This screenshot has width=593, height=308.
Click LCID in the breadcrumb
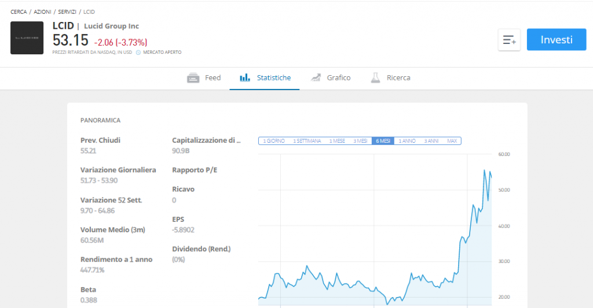click(89, 12)
